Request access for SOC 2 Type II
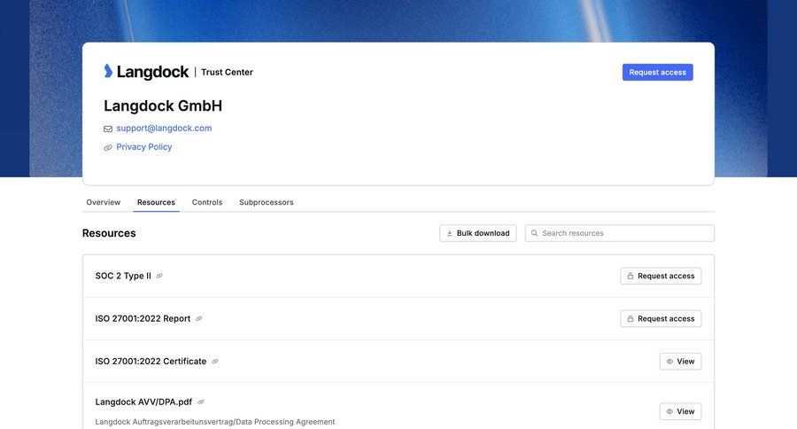 [x=661, y=276]
